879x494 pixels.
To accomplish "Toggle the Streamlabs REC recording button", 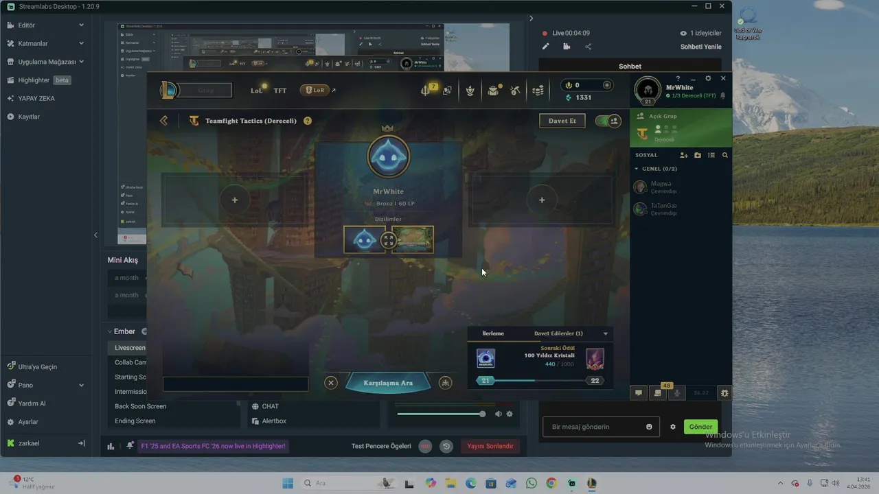I will (425, 446).
